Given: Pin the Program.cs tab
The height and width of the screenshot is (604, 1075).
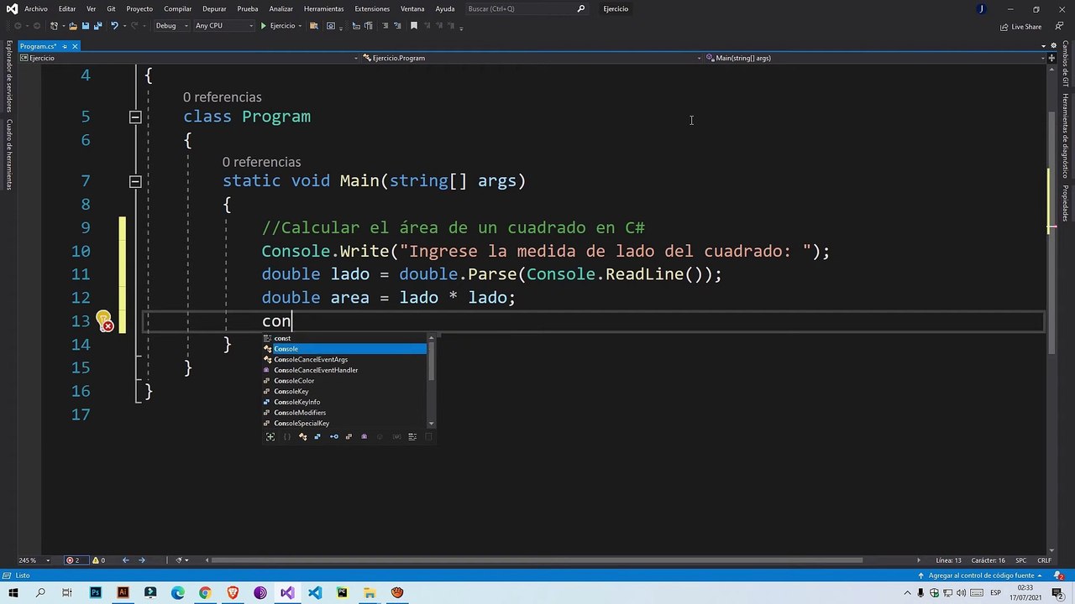Looking at the screenshot, I should 65,46.
